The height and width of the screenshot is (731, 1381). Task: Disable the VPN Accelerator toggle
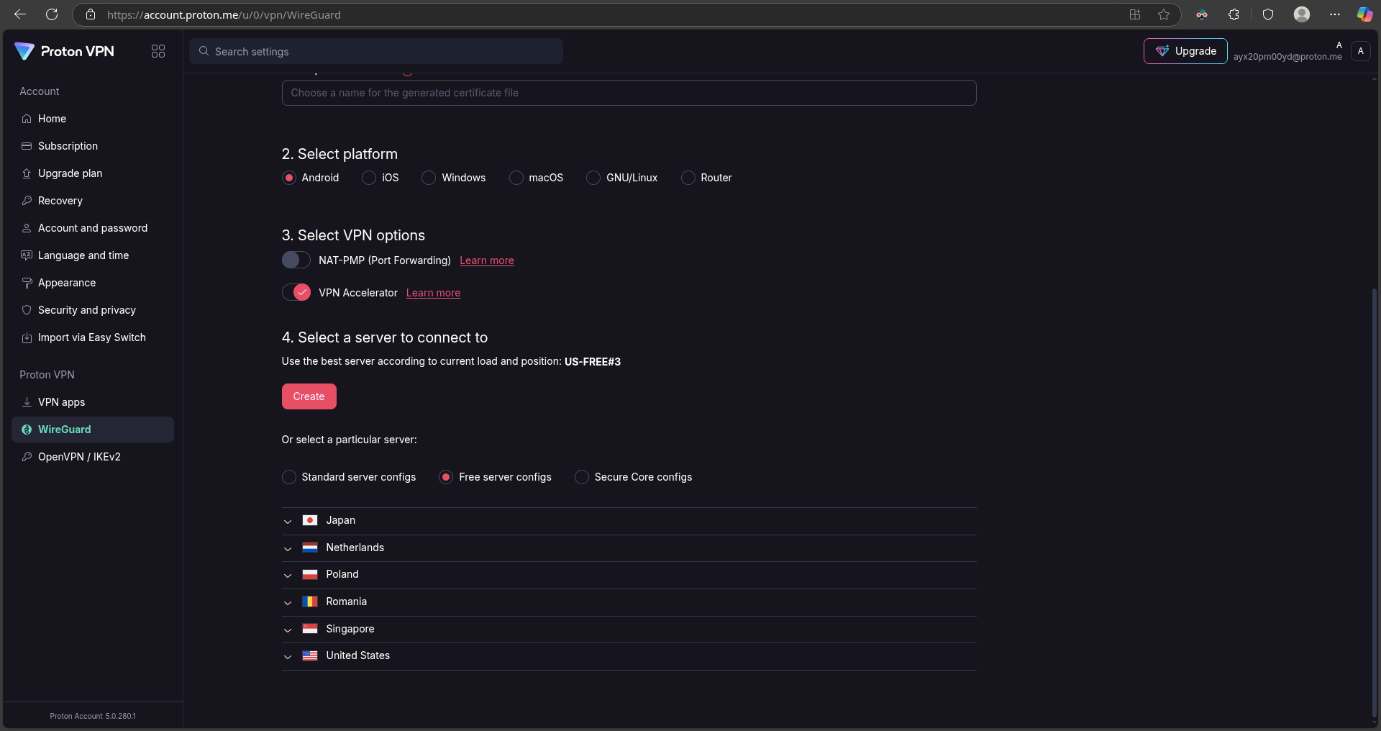click(x=296, y=292)
